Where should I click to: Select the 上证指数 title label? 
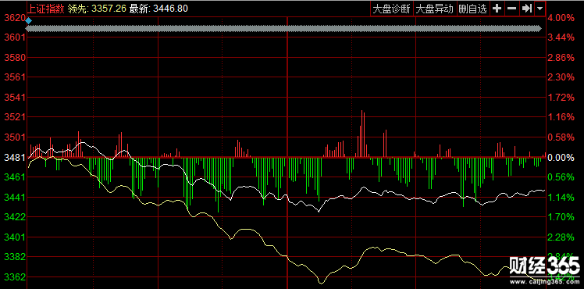click(46, 9)
